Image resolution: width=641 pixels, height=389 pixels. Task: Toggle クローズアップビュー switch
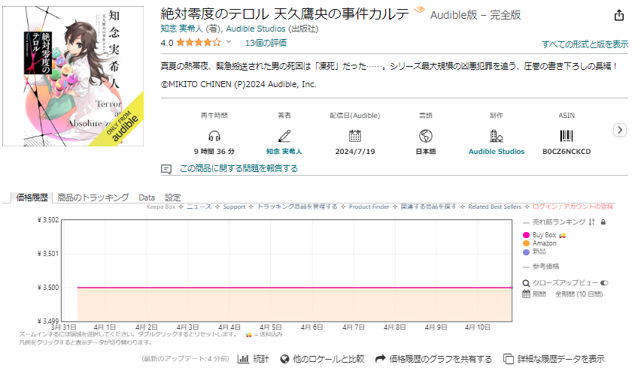pos(604,283)
